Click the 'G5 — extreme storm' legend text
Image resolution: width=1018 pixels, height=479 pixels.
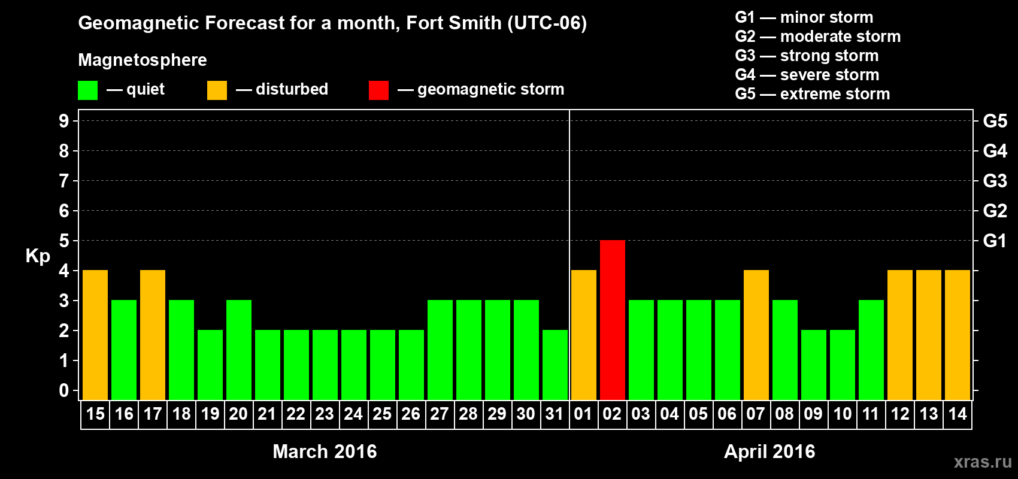click(813, 94)
